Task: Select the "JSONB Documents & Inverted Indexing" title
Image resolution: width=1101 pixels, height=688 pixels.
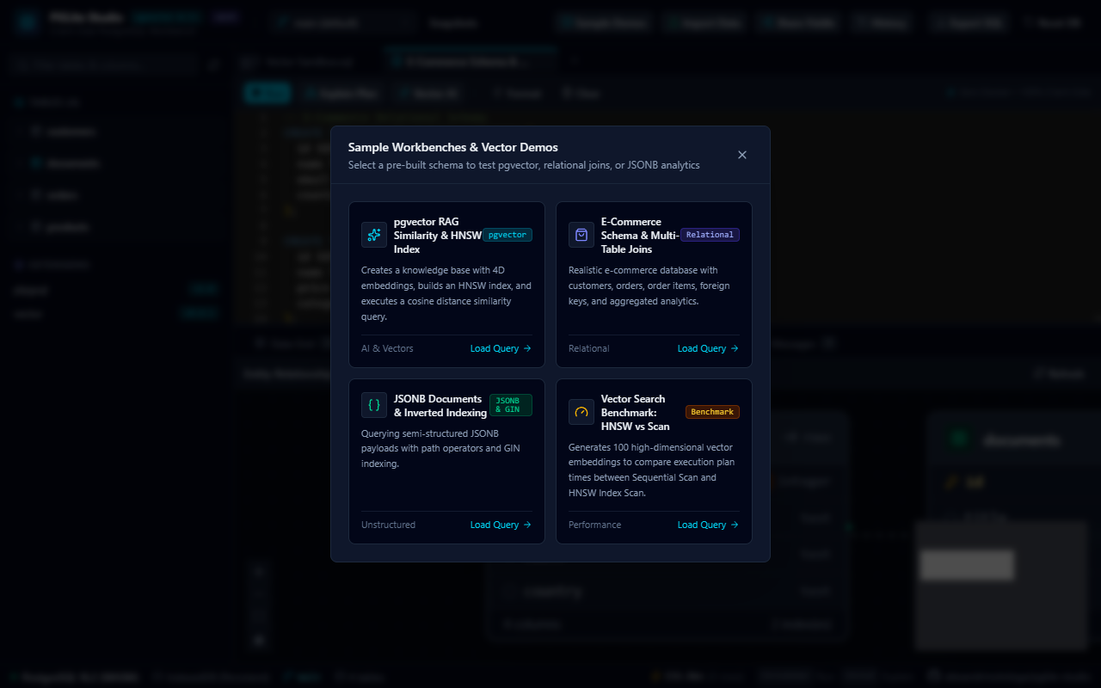Action: 440,406
